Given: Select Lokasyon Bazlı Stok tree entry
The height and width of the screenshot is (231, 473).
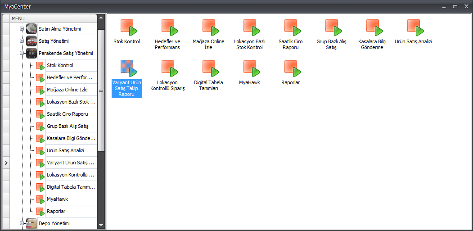Looking at the screenshot, I should tap(71, 102).
